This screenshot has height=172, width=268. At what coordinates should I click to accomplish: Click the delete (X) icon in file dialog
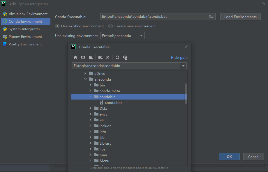coord(108,57)
